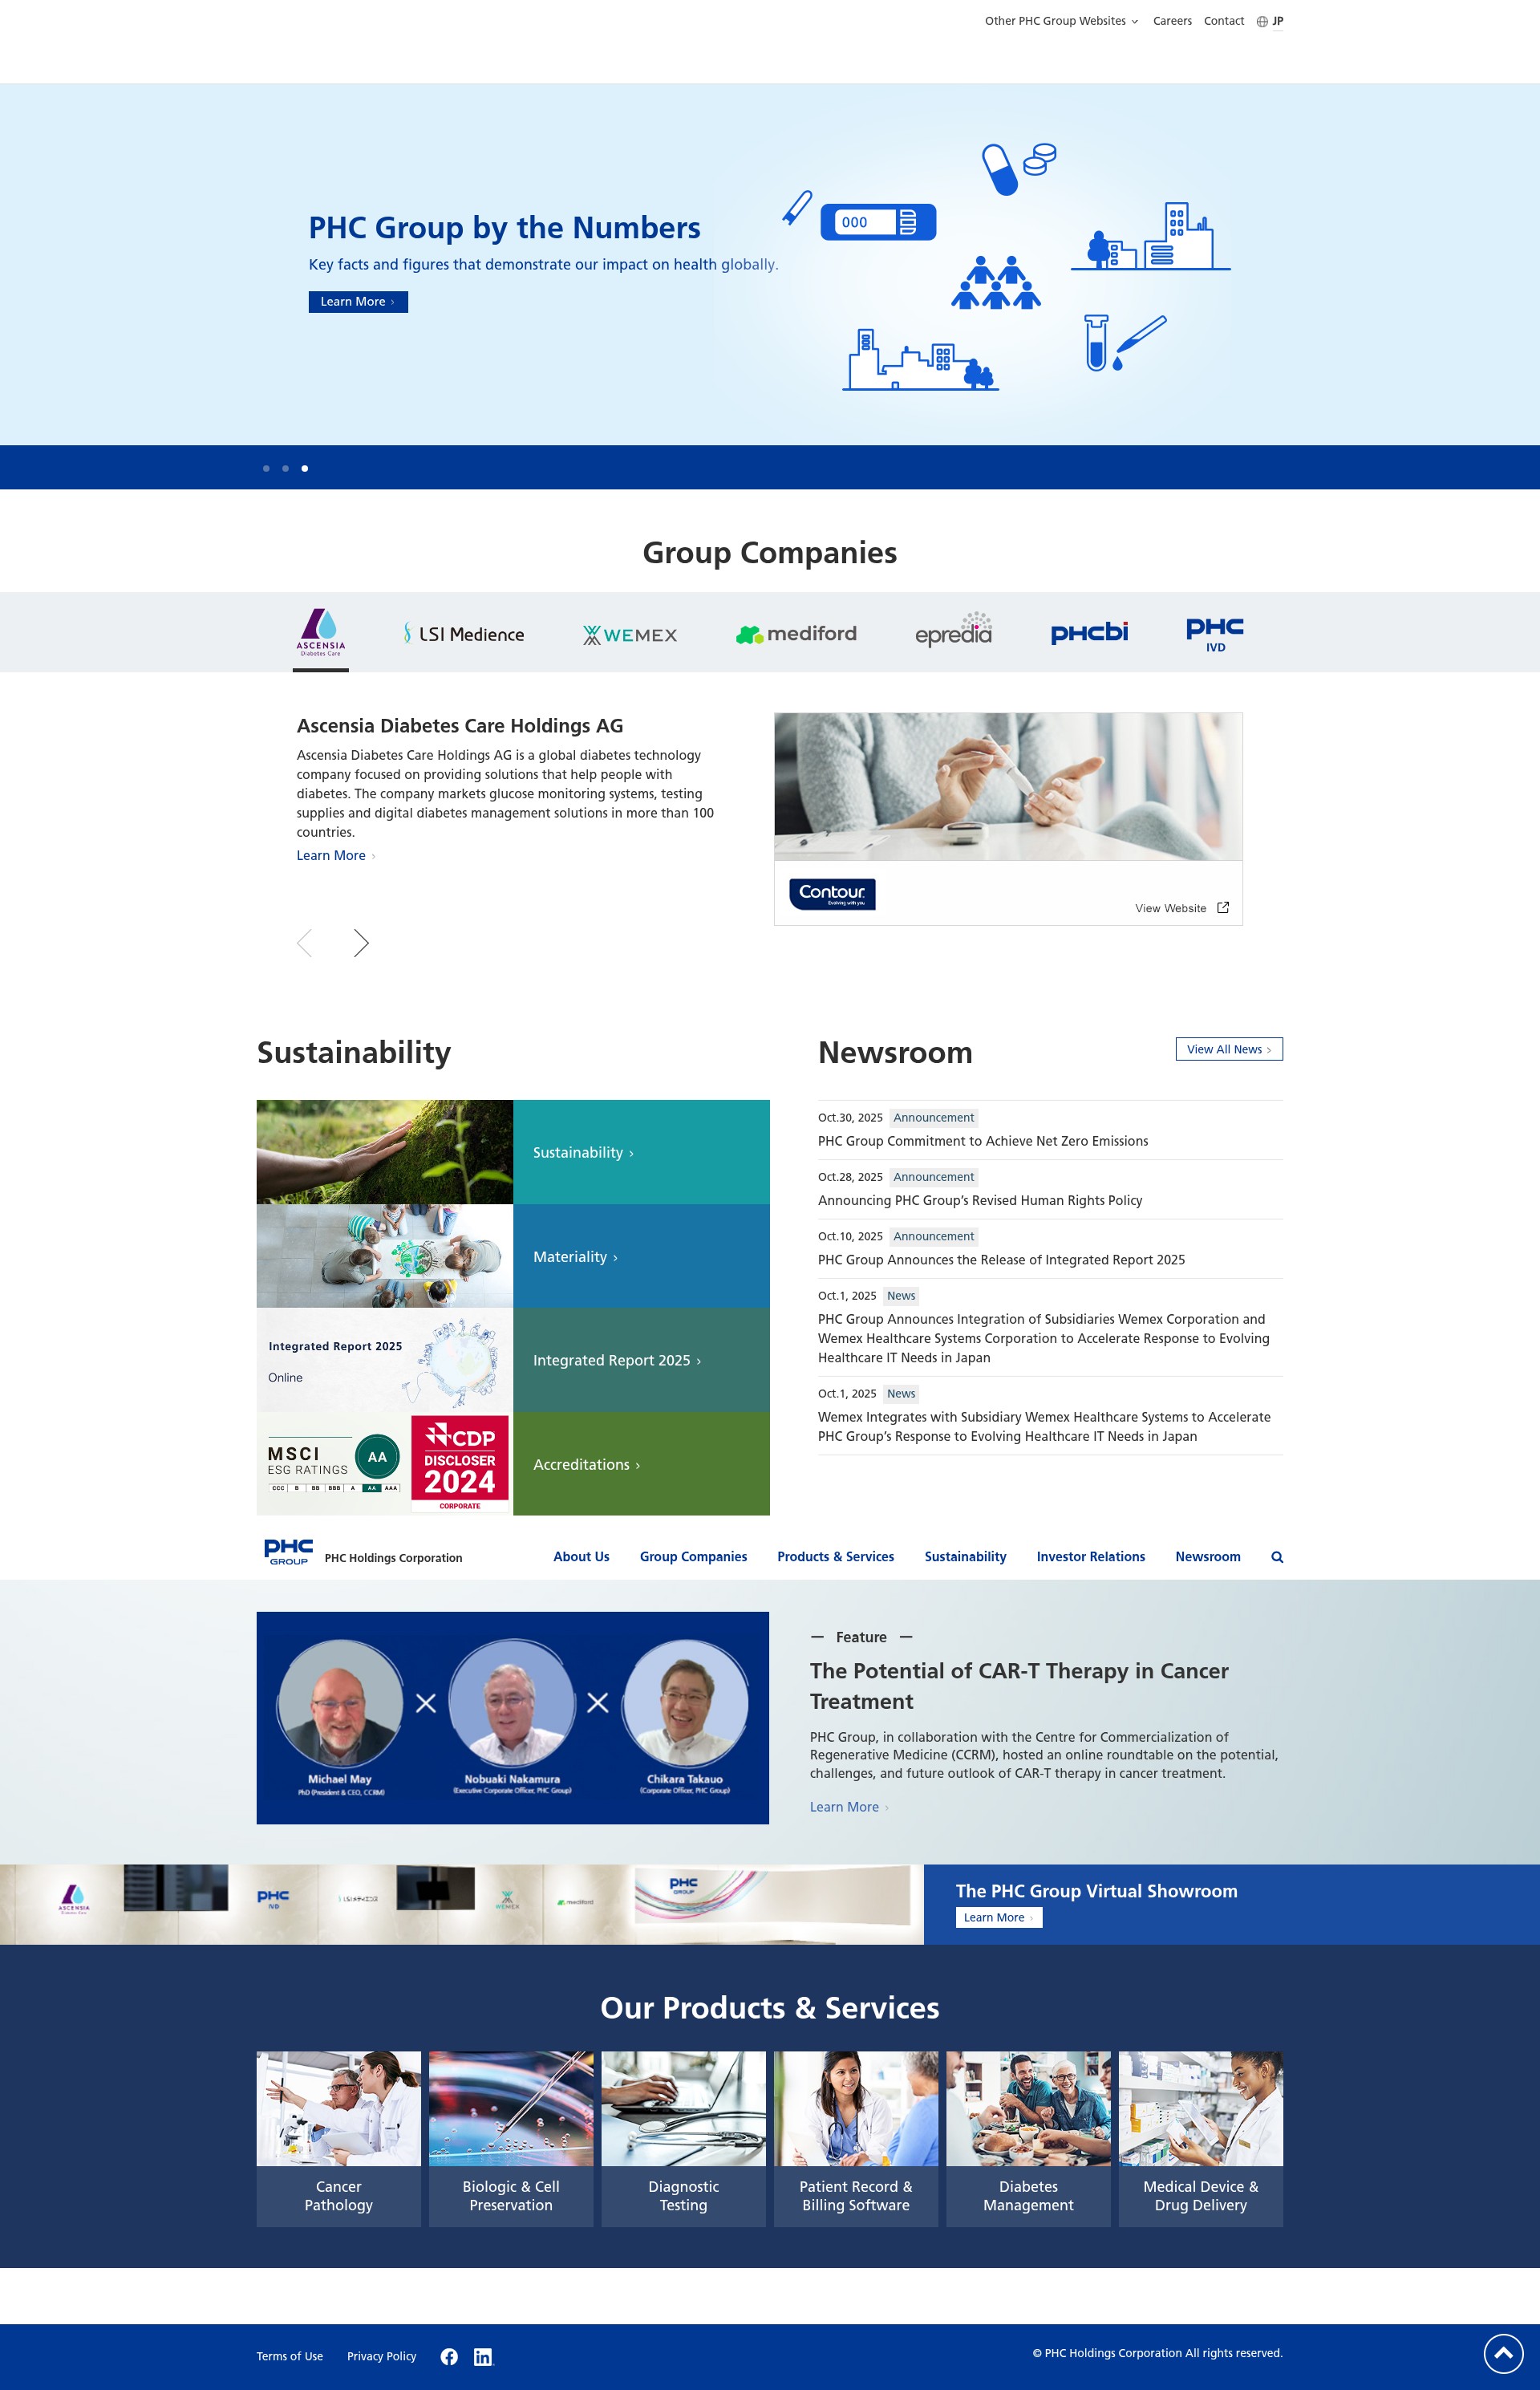Open the About Us navigation menu

coord(581,1557)
